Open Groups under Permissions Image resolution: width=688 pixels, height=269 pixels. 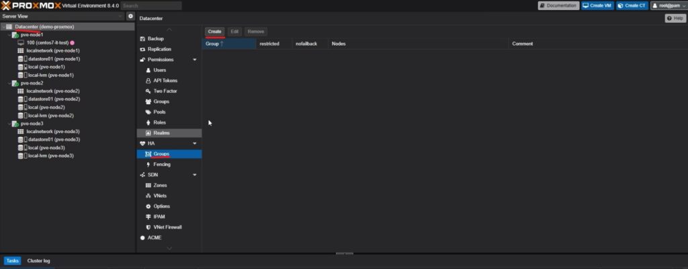[x=169, y=102]
